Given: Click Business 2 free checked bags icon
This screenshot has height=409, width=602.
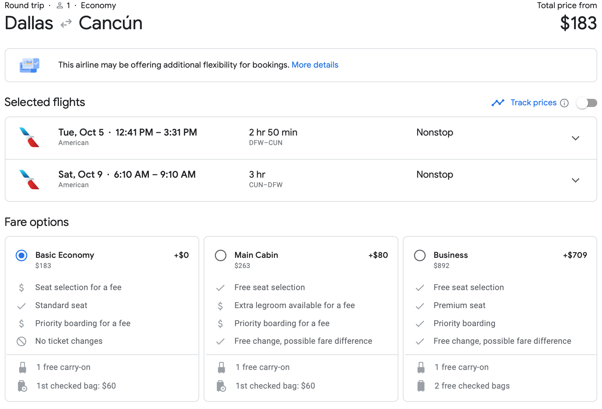Looking at the screenshot, I should click(421, 386).
